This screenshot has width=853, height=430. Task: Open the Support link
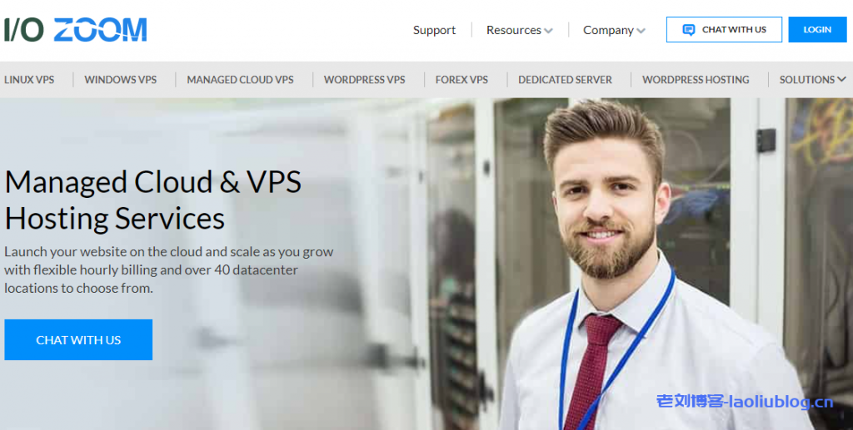(x=434, y=30)
